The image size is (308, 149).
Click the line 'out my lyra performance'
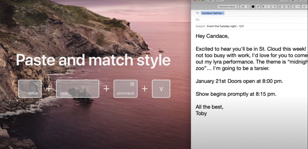252,62
